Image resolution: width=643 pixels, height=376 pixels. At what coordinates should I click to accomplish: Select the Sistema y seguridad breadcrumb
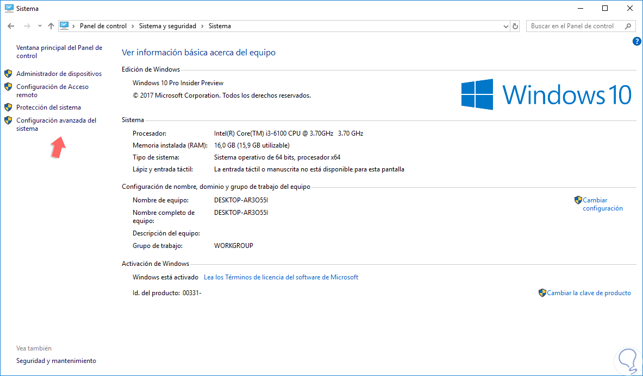167,26
